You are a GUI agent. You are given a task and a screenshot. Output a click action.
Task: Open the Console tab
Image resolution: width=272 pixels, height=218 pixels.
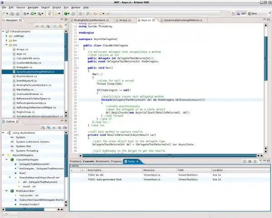point(88,161)
